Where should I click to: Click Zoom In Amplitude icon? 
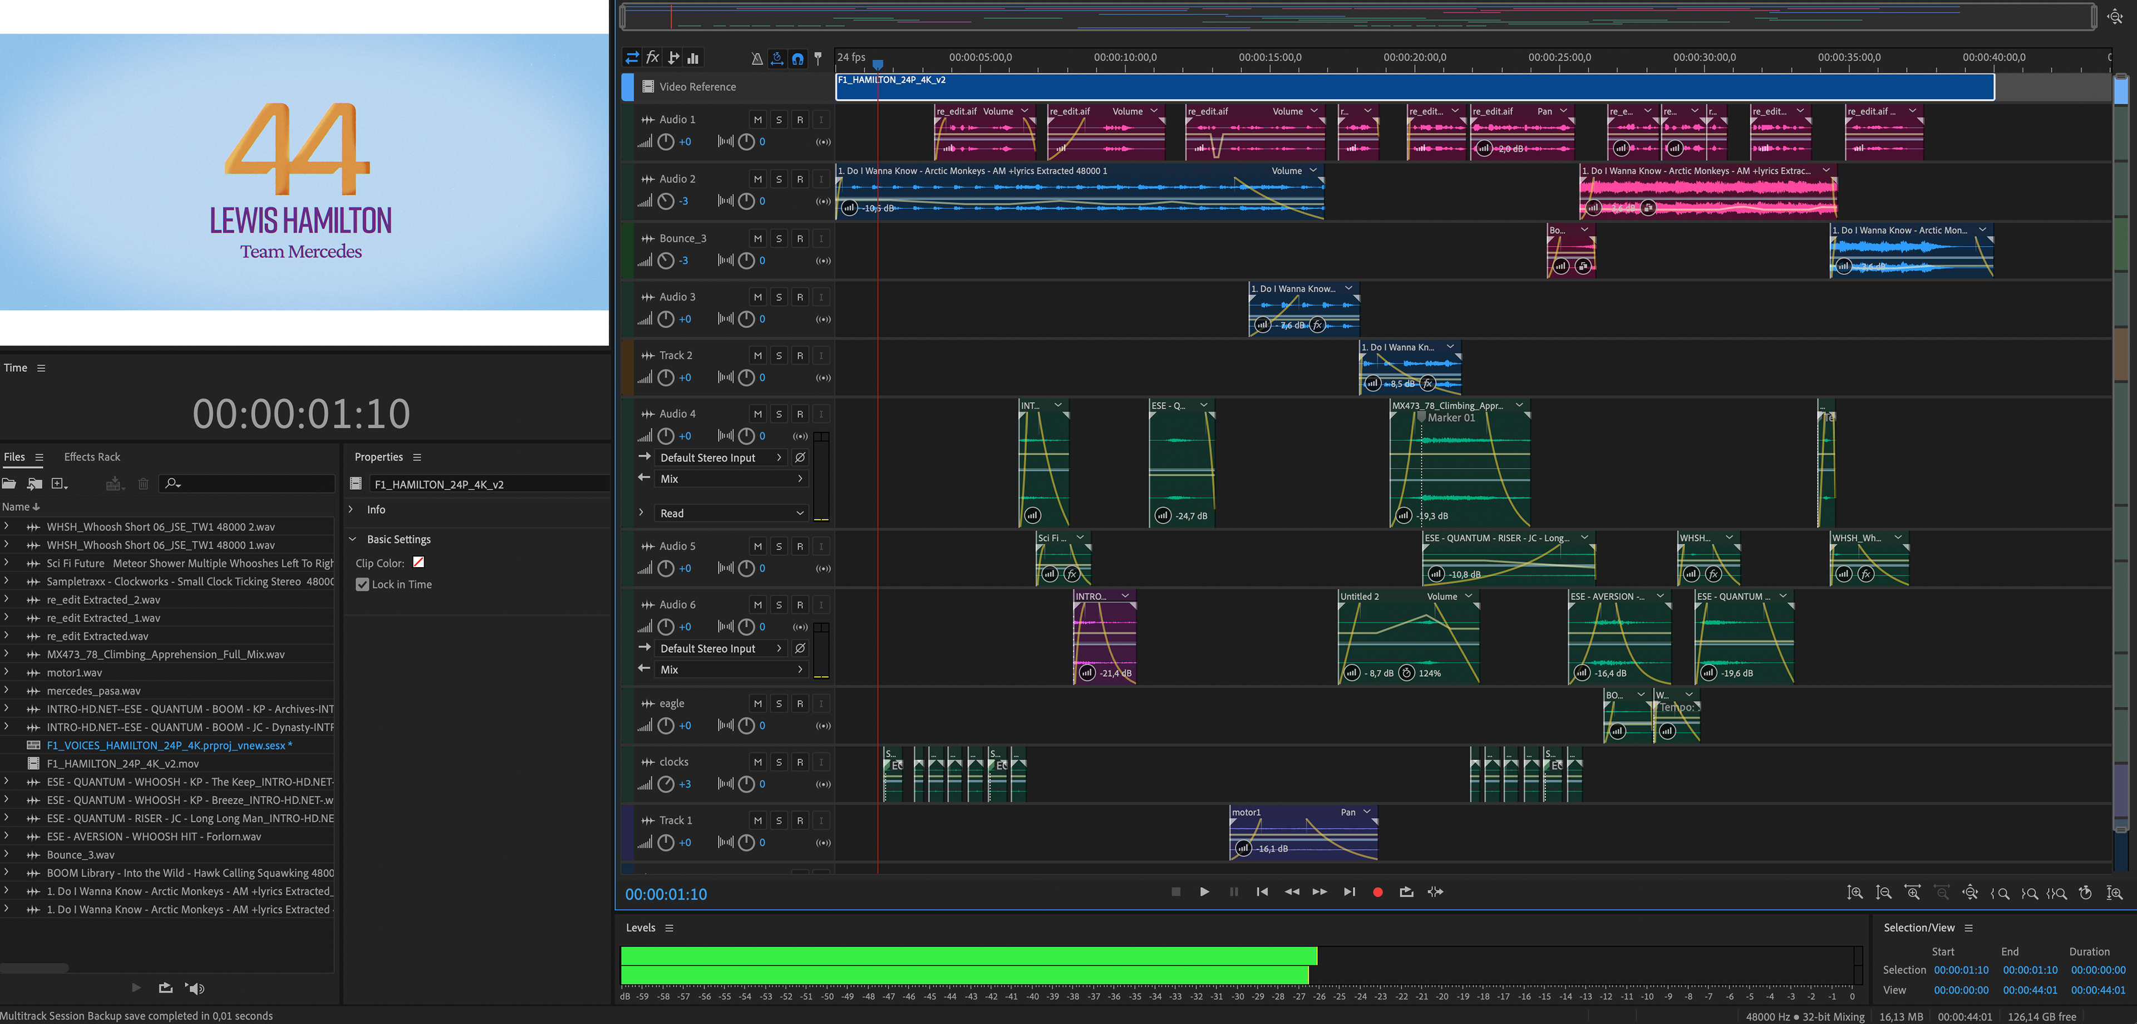1855,892
